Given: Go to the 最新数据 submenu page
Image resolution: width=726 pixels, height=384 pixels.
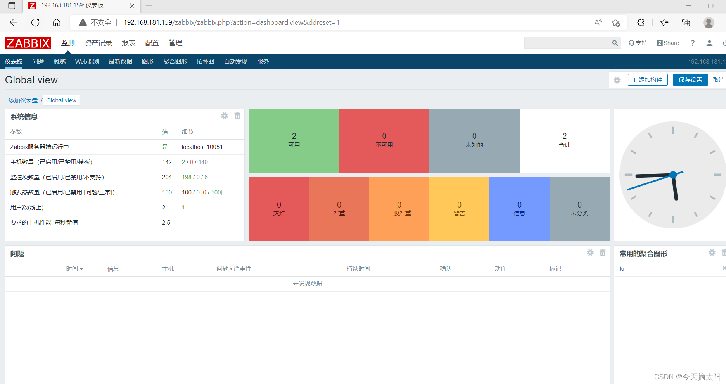Looking at the screenshot, I should [120, 62].
